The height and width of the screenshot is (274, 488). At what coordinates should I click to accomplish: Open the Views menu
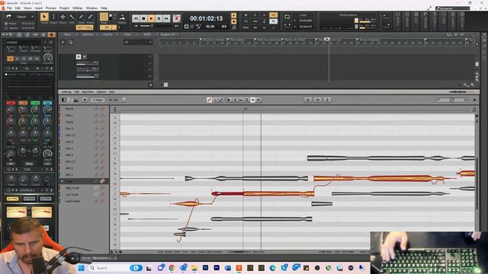[27, 8]
